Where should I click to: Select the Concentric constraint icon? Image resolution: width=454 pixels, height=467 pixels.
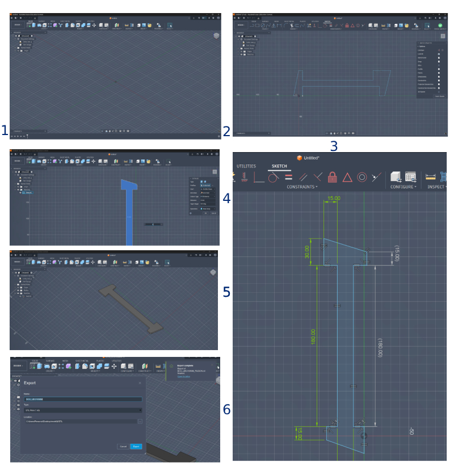click(361, 177)
